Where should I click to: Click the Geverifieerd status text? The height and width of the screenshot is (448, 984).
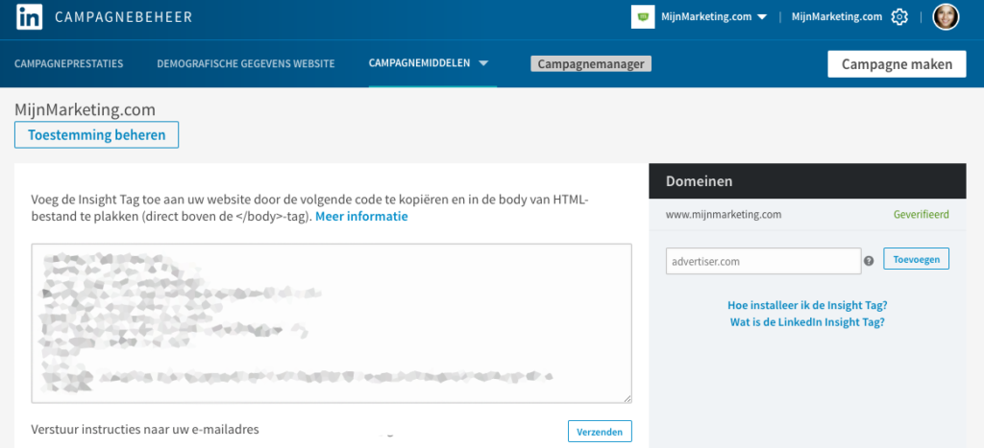pyautogui.click(x=922, y=214)
